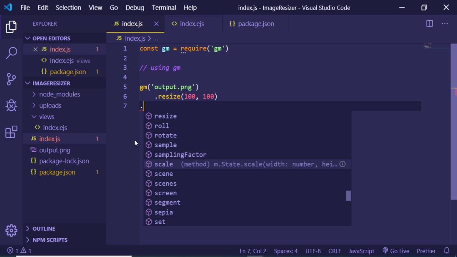Open the Debug view bug icon
Image resolution: width=457 pixels, height=257 pixels.
tap(11, 105)
